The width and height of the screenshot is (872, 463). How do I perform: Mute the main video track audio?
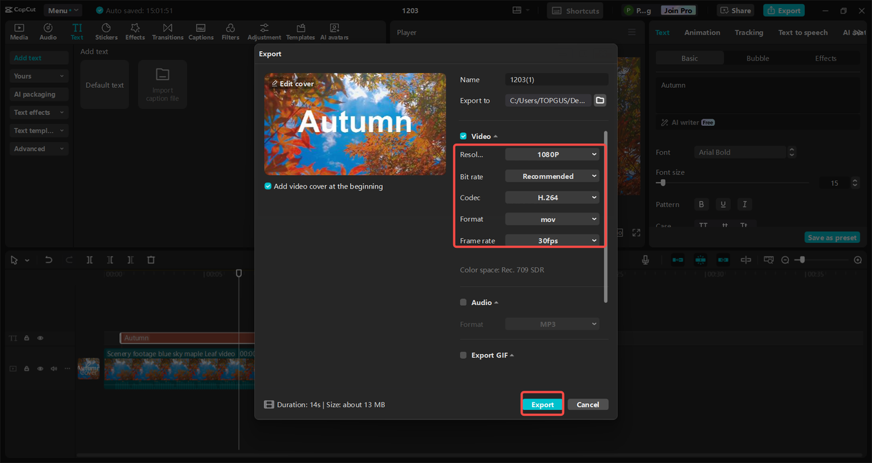coord(54,368)
